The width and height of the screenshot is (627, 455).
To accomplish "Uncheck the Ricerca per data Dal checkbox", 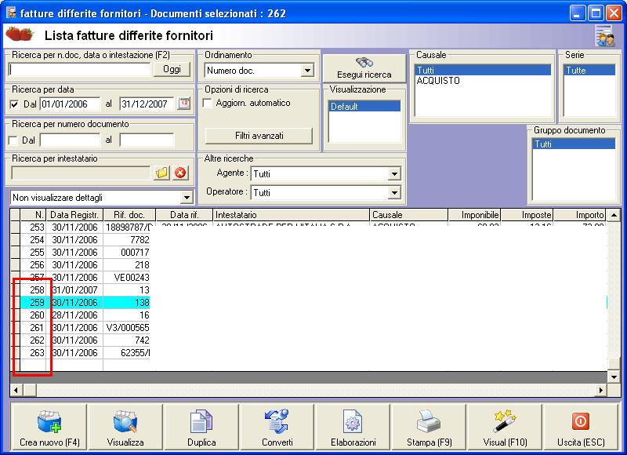I will coord(14,104).
